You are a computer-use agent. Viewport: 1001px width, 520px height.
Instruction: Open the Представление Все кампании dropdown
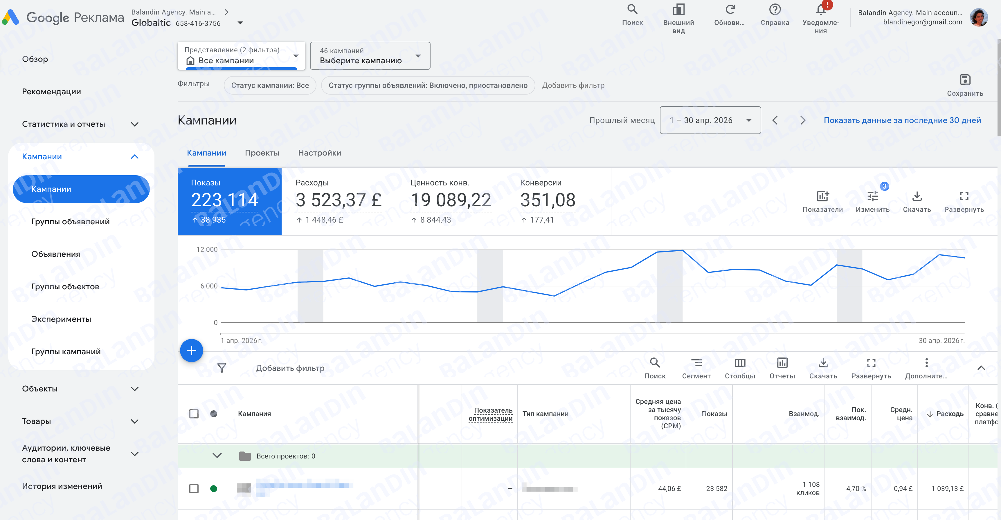pos(241,55)
